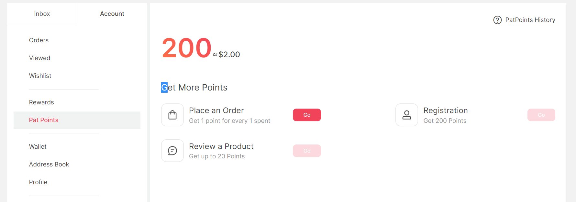Click the Get More Points heading
The height and width of the screenshot is (202, 576).
tap(194, 88)
